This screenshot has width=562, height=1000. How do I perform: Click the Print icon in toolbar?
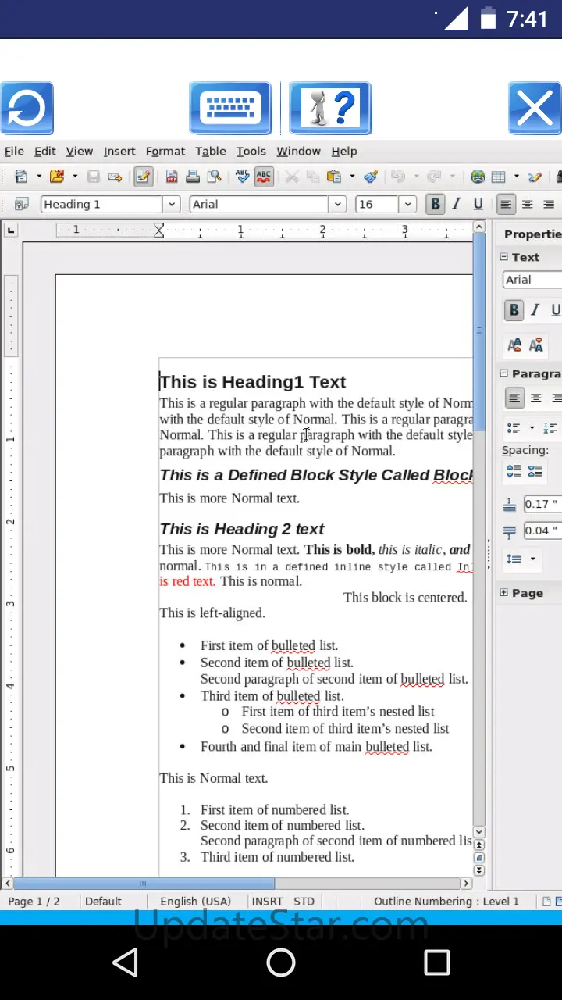click(192, 177)
